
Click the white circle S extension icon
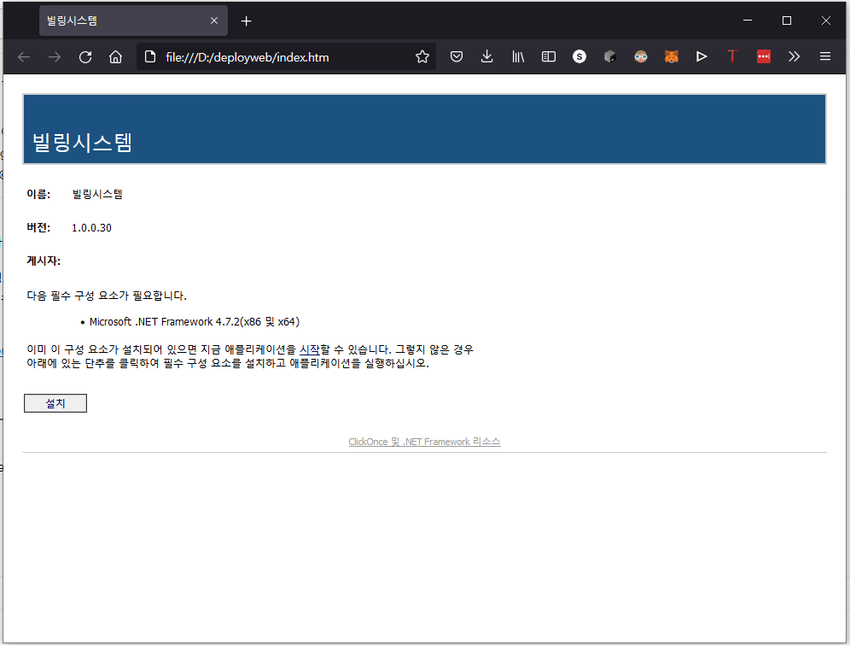click(579, 56)
